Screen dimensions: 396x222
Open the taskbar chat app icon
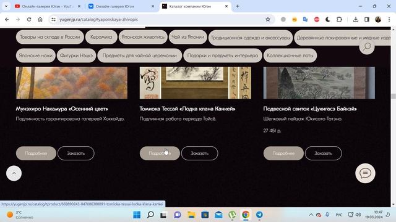[178, 215]
